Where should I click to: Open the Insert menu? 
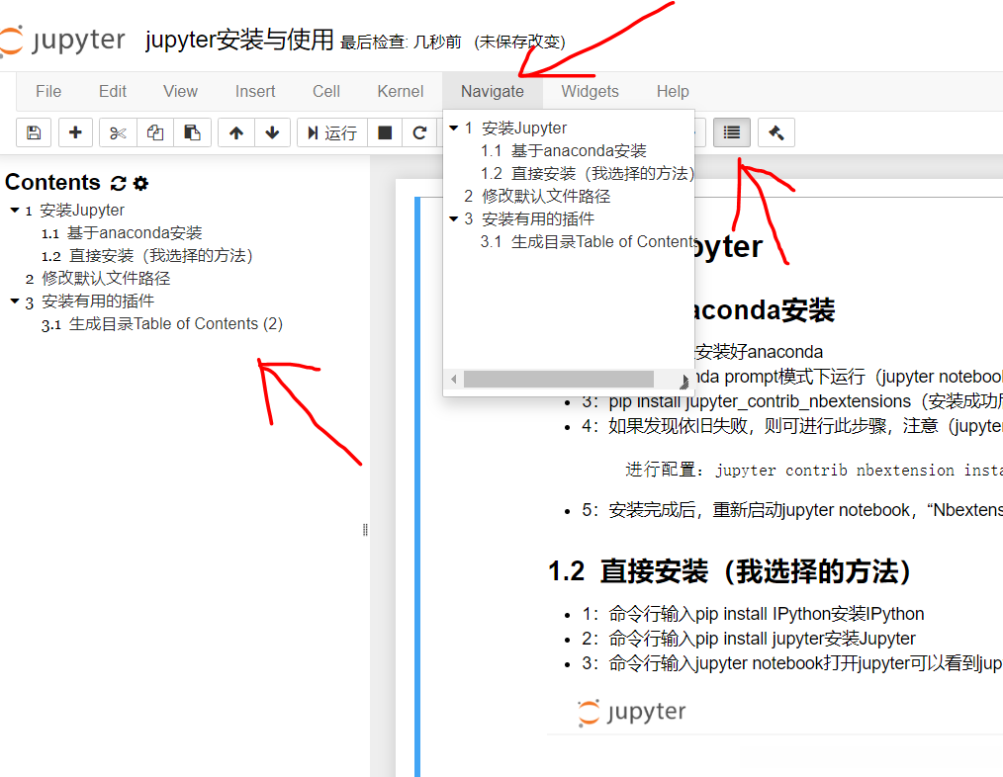255,92
